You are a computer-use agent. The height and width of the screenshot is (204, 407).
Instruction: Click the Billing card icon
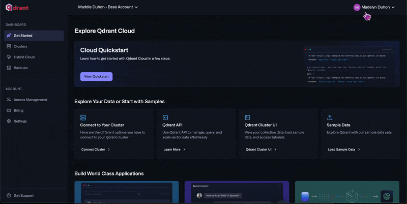point(9,110)
